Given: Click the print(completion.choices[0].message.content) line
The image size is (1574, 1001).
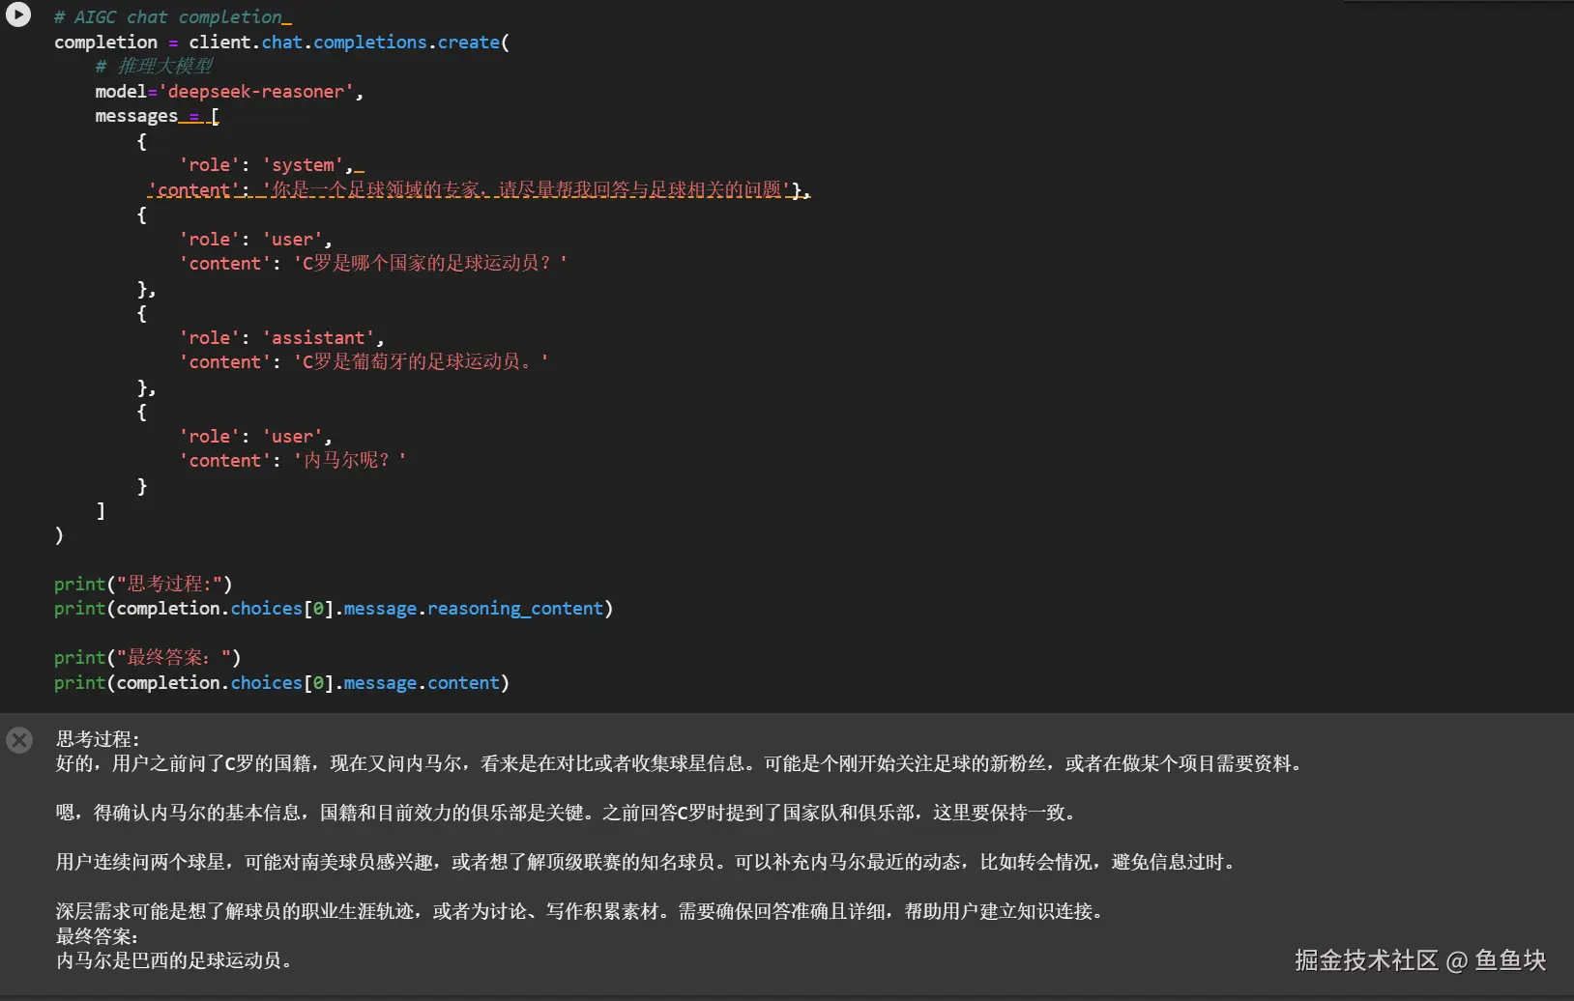Looking at the screenshot, I should tap(281, 683).
